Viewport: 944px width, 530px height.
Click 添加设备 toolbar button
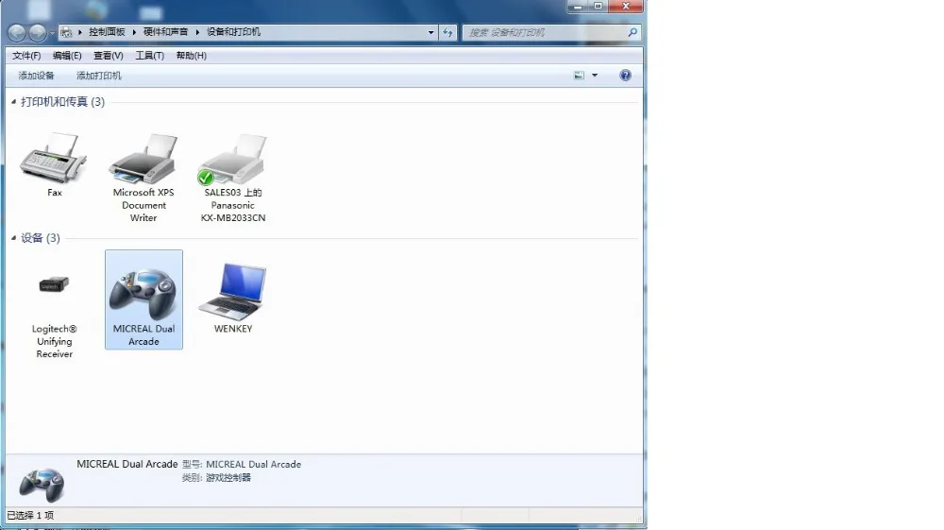point(36,76)
